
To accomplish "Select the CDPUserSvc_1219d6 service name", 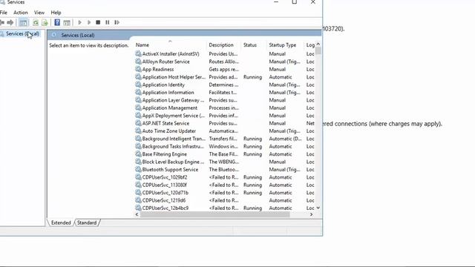I will click(164, 200).
